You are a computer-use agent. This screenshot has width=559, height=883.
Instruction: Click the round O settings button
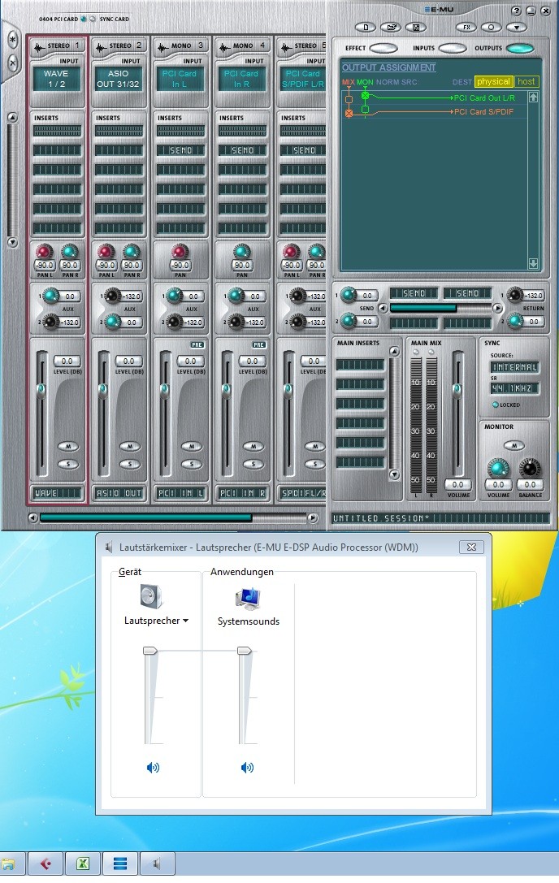[491, 27]
